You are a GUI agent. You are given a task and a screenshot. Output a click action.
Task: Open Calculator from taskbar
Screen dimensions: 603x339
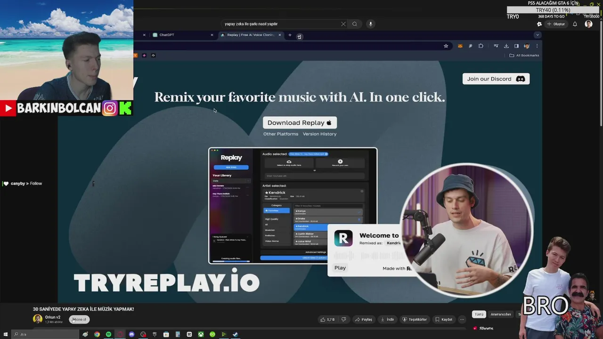click(x=178, y=334)
